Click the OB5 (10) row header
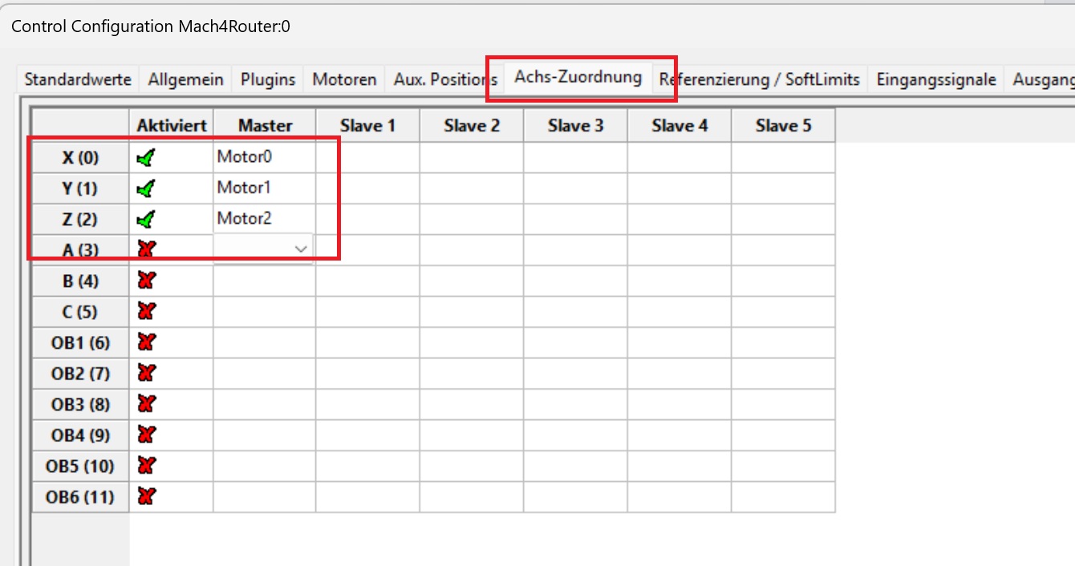 pos(80,466)
